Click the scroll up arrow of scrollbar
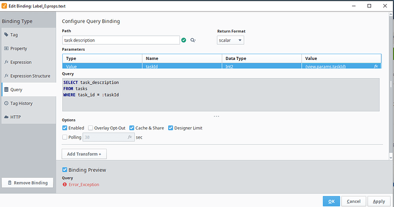The width and height of the screenshot is (394, 207). pyautogui.click(x=391, y=14)
